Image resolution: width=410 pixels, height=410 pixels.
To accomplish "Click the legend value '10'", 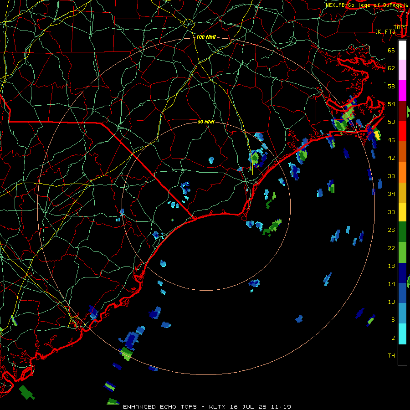I will coord(391,302).
